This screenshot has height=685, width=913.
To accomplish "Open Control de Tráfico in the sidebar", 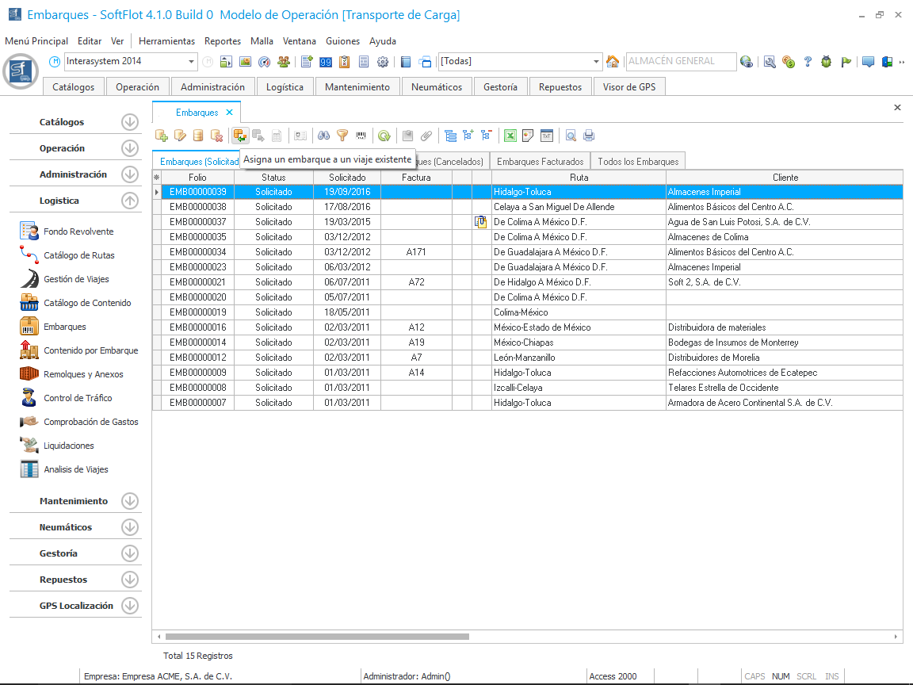I will 78,398.
